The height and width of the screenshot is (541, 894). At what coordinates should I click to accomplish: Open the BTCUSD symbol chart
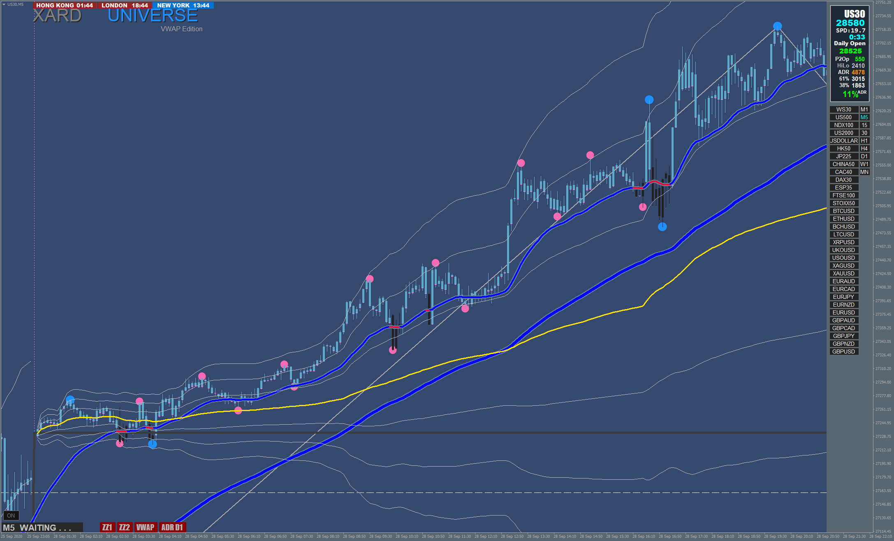coord(843,211)
